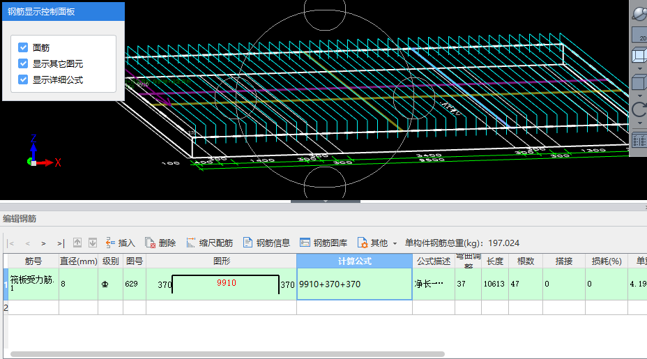Select the 根数 column header
The image size is (647, 359).
526,261
